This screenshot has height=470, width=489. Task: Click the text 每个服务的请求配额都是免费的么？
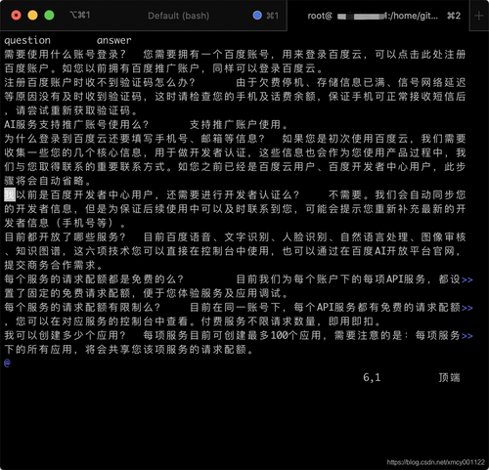click(x=94, y=279)
